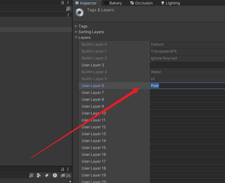The height and width of the screenshot is (183, 225).
Task: Click the User Layer 14 name field
Action: (x=187, y=141)
